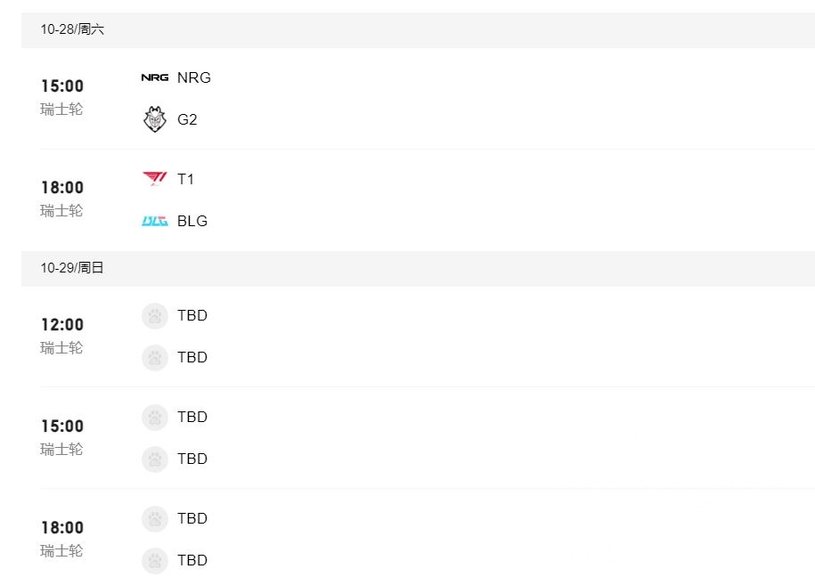This screenshot has width=815, height=585.
Task: Click the 10-28 Saturday date header
Action: [72, 29]
